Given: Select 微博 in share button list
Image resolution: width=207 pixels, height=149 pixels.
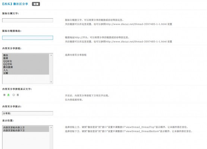Looking at the screenshot, I should click(26, 58).
